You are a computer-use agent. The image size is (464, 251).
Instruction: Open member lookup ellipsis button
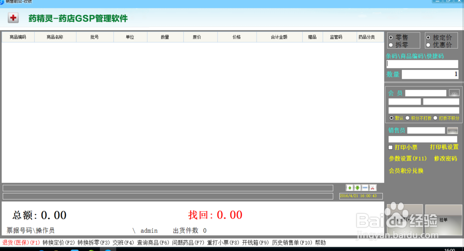click(454, 93)
